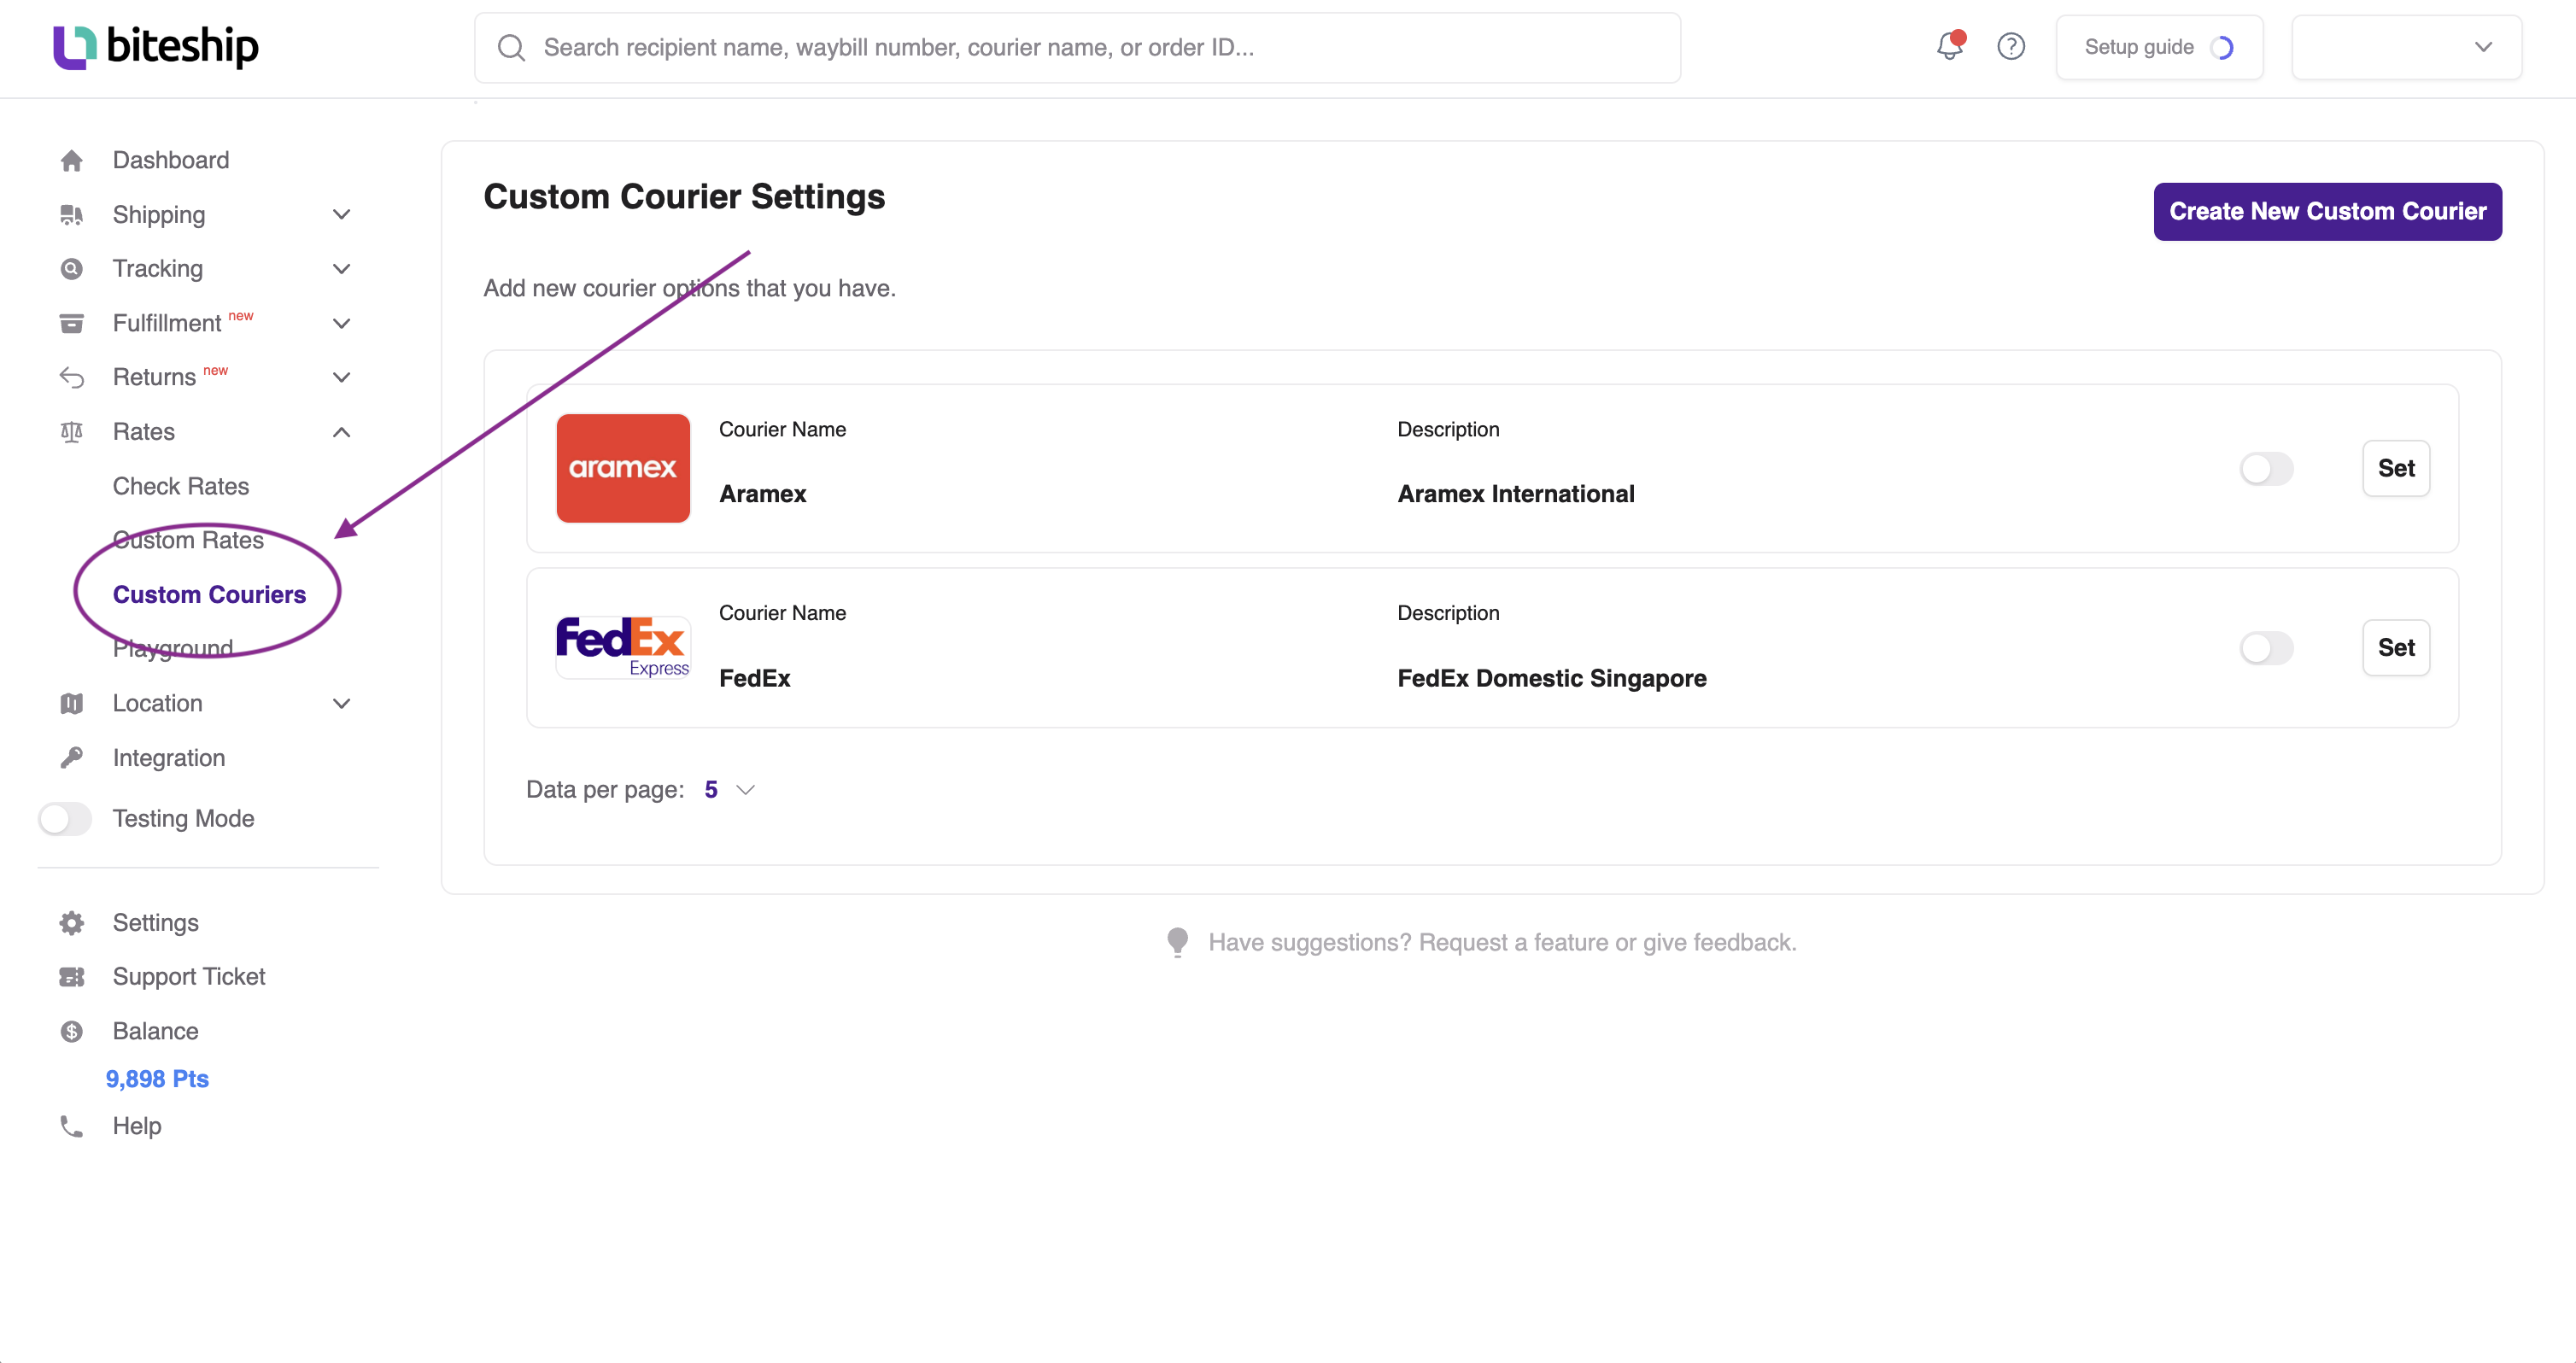
Task: Open Help in the sidebar
Action: [x=136, y=1126]
